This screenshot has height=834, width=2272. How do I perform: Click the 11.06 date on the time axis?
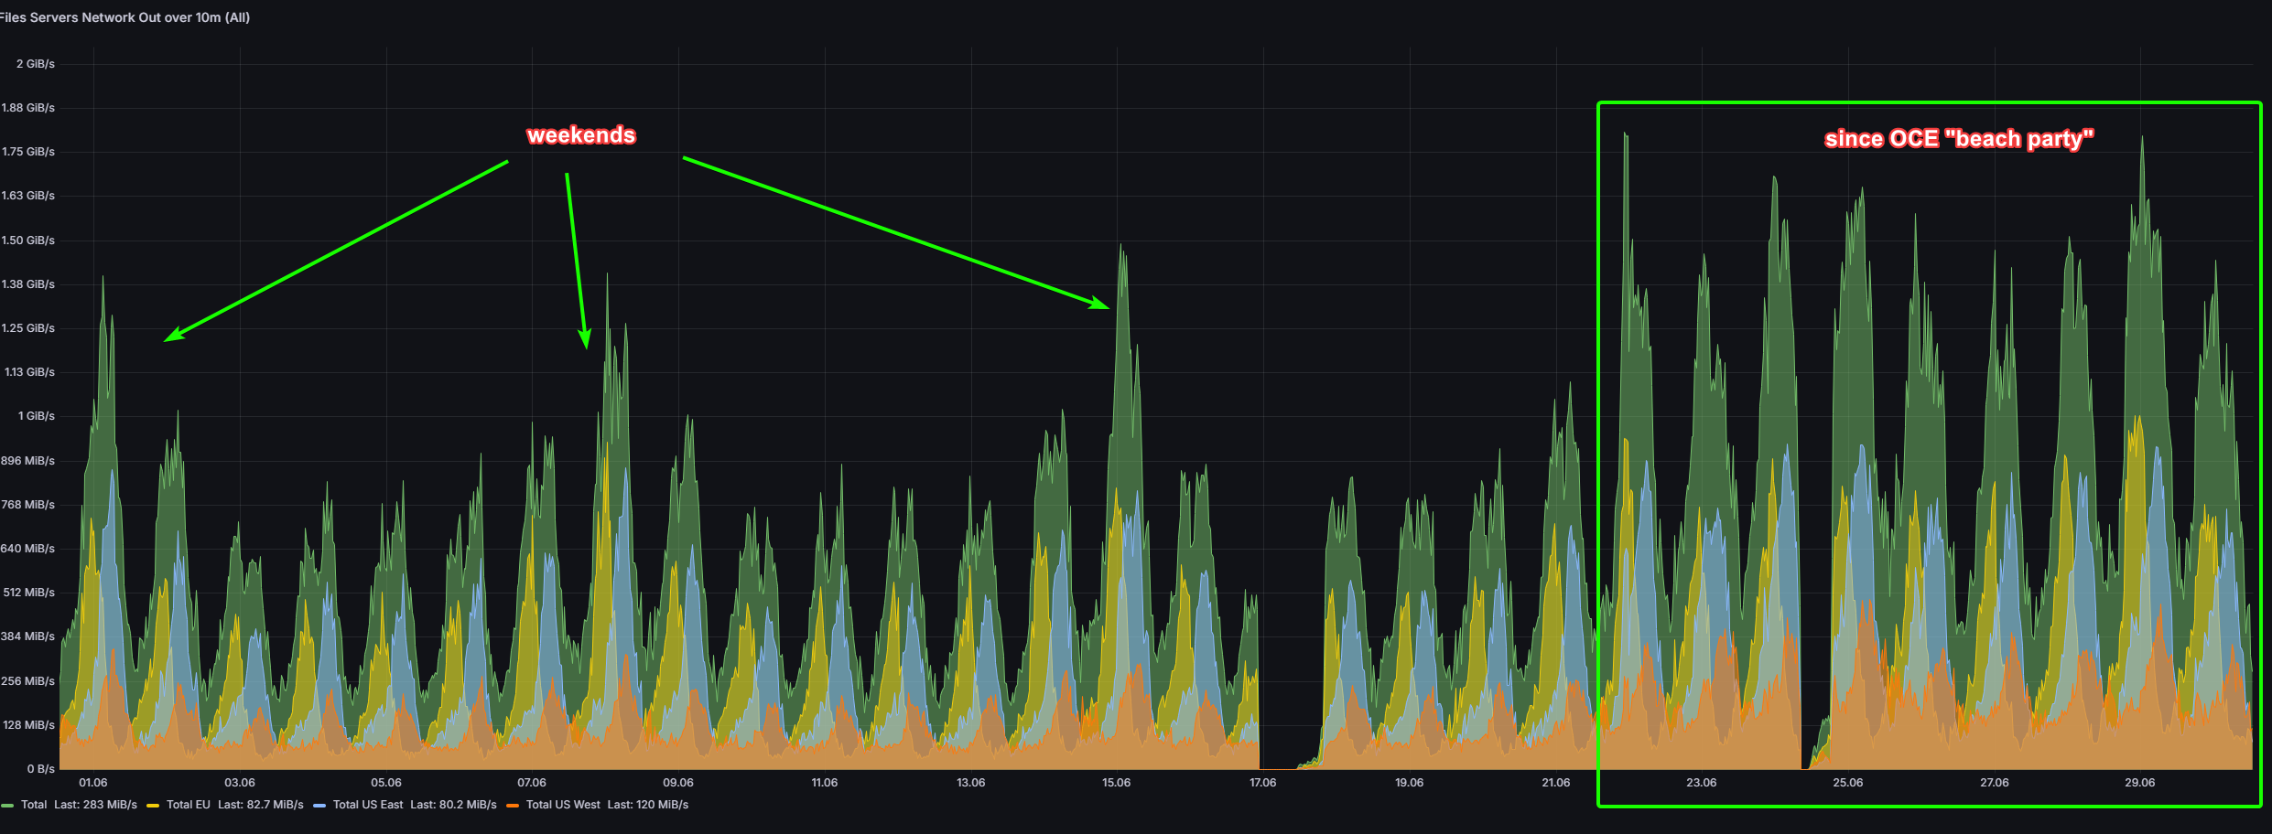(x=825, y=783)
